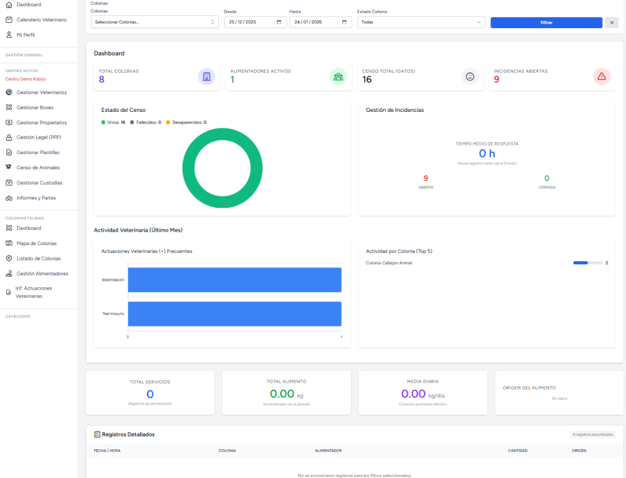Click Centro Demo Kobijo link
Image resolution: width=626 pixels, height=478 pixels.
pyautogui.click(x=26, y=79)
